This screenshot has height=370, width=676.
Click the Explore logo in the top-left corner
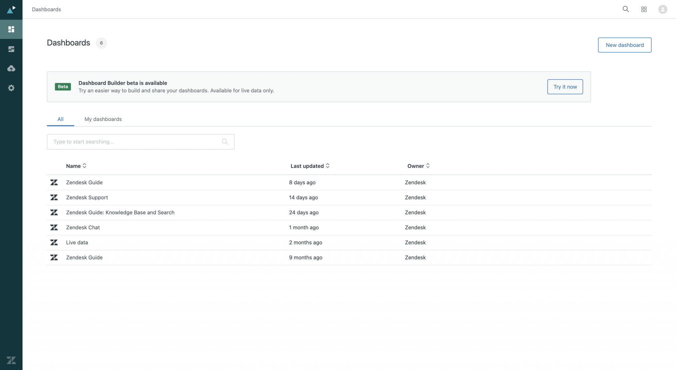click(11, 9)
